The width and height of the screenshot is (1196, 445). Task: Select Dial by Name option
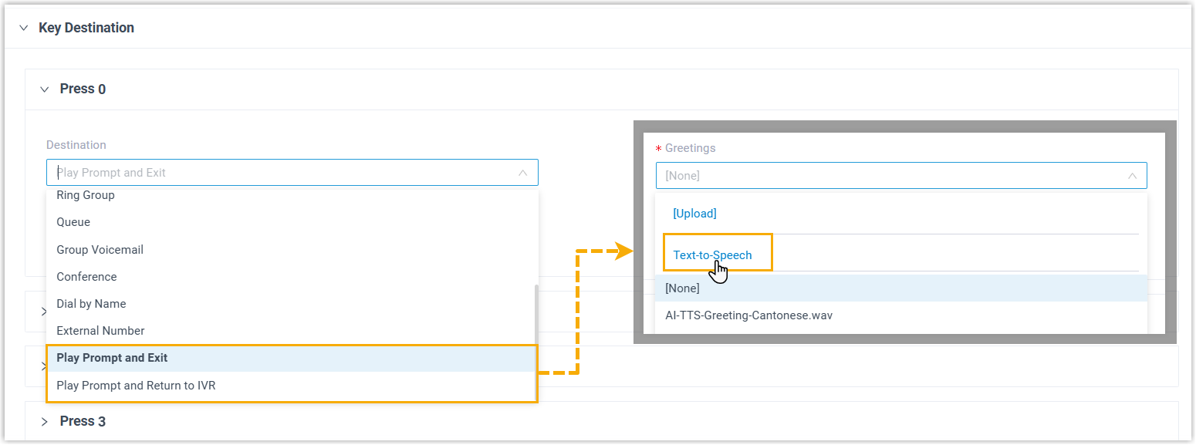[x=91, y=304]
